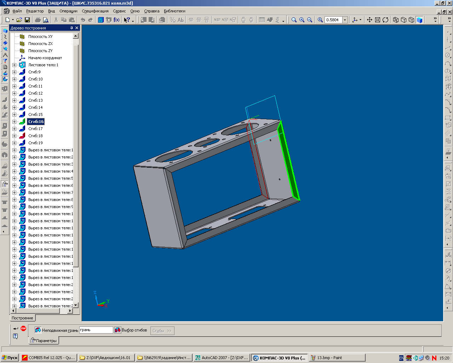This screenshot has width=453, height=363.
Task: Click the zoom scale value field
Action: coord(333,20)
